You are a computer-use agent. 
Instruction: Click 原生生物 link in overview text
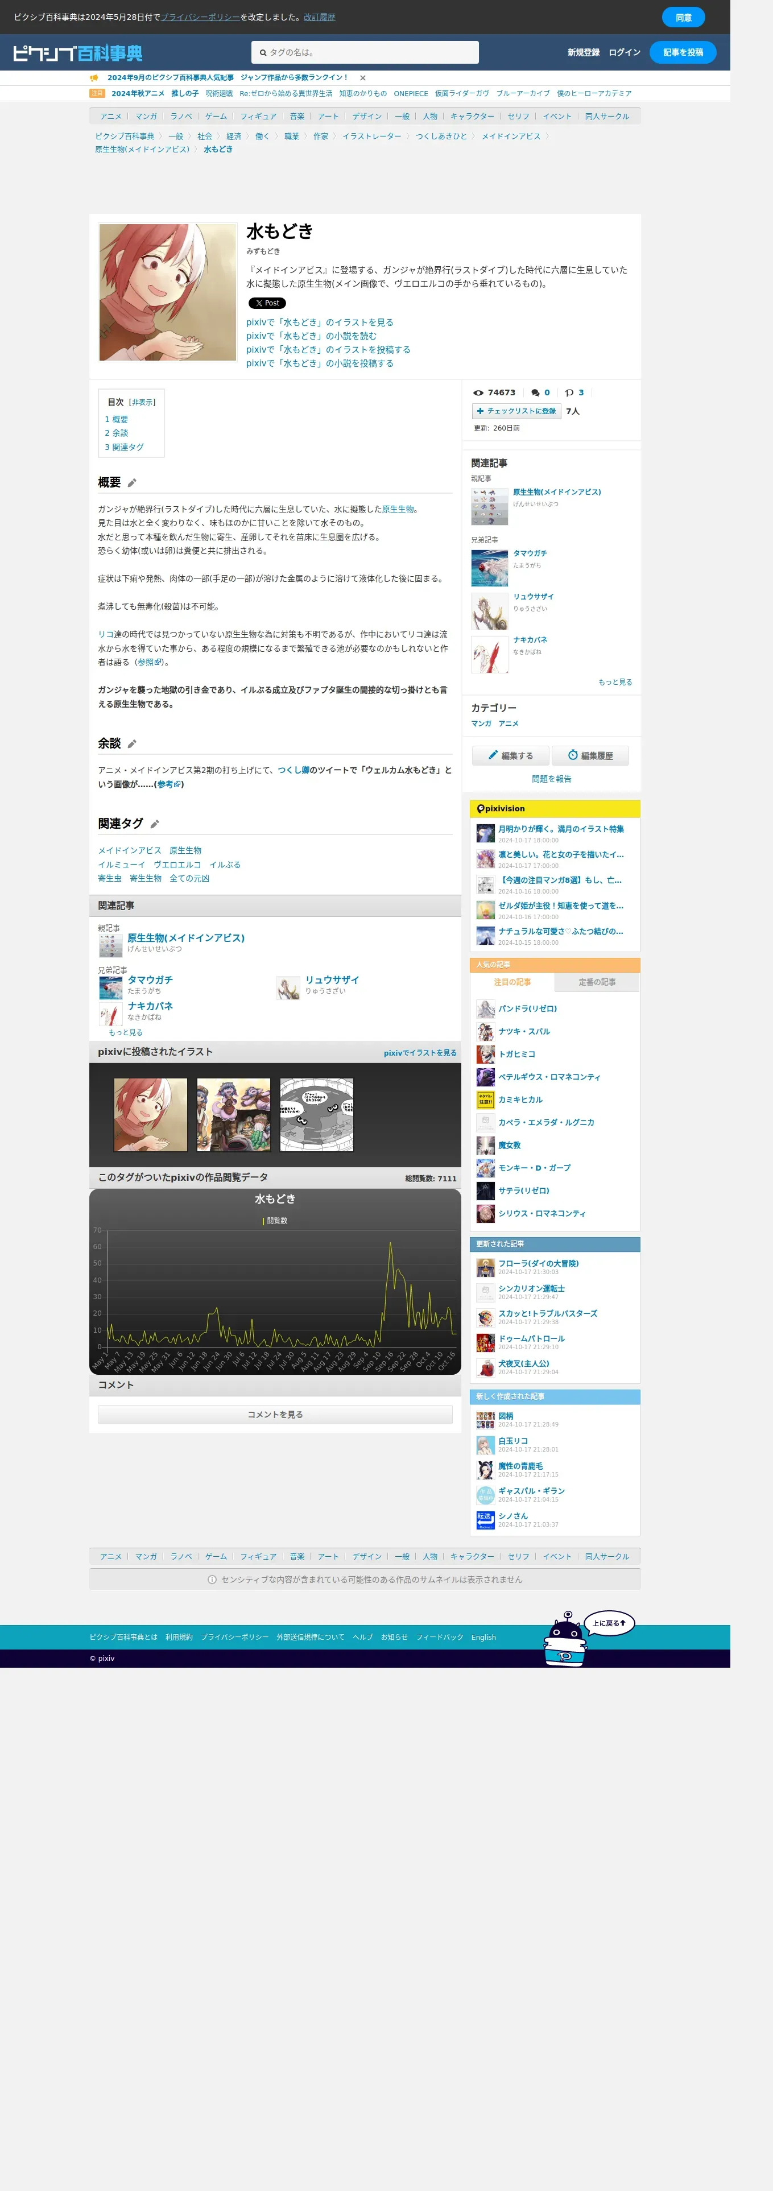397,510
